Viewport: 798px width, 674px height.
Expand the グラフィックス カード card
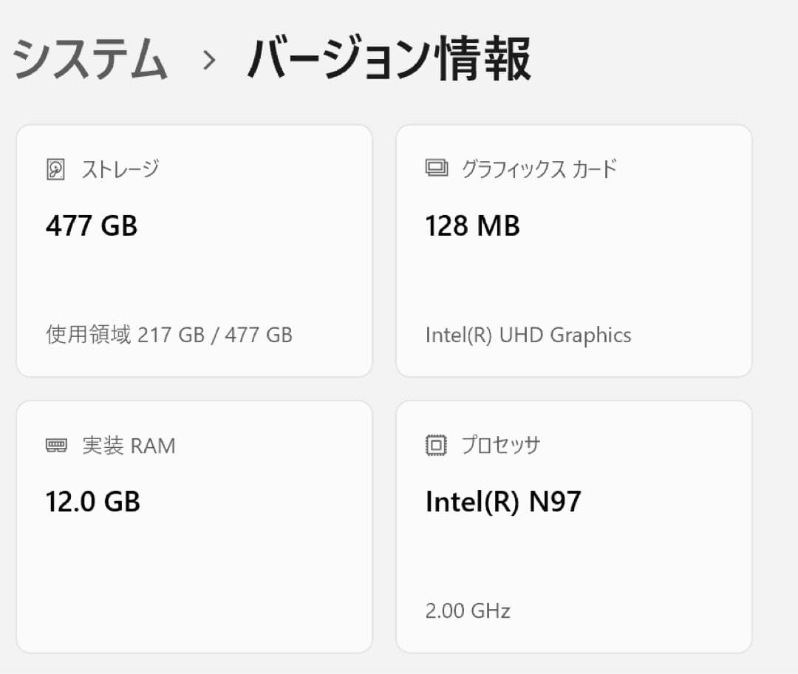pos(573,249)
